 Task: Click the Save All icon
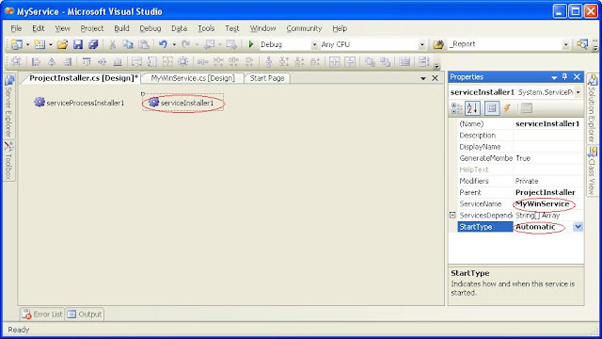coord(93,44)
